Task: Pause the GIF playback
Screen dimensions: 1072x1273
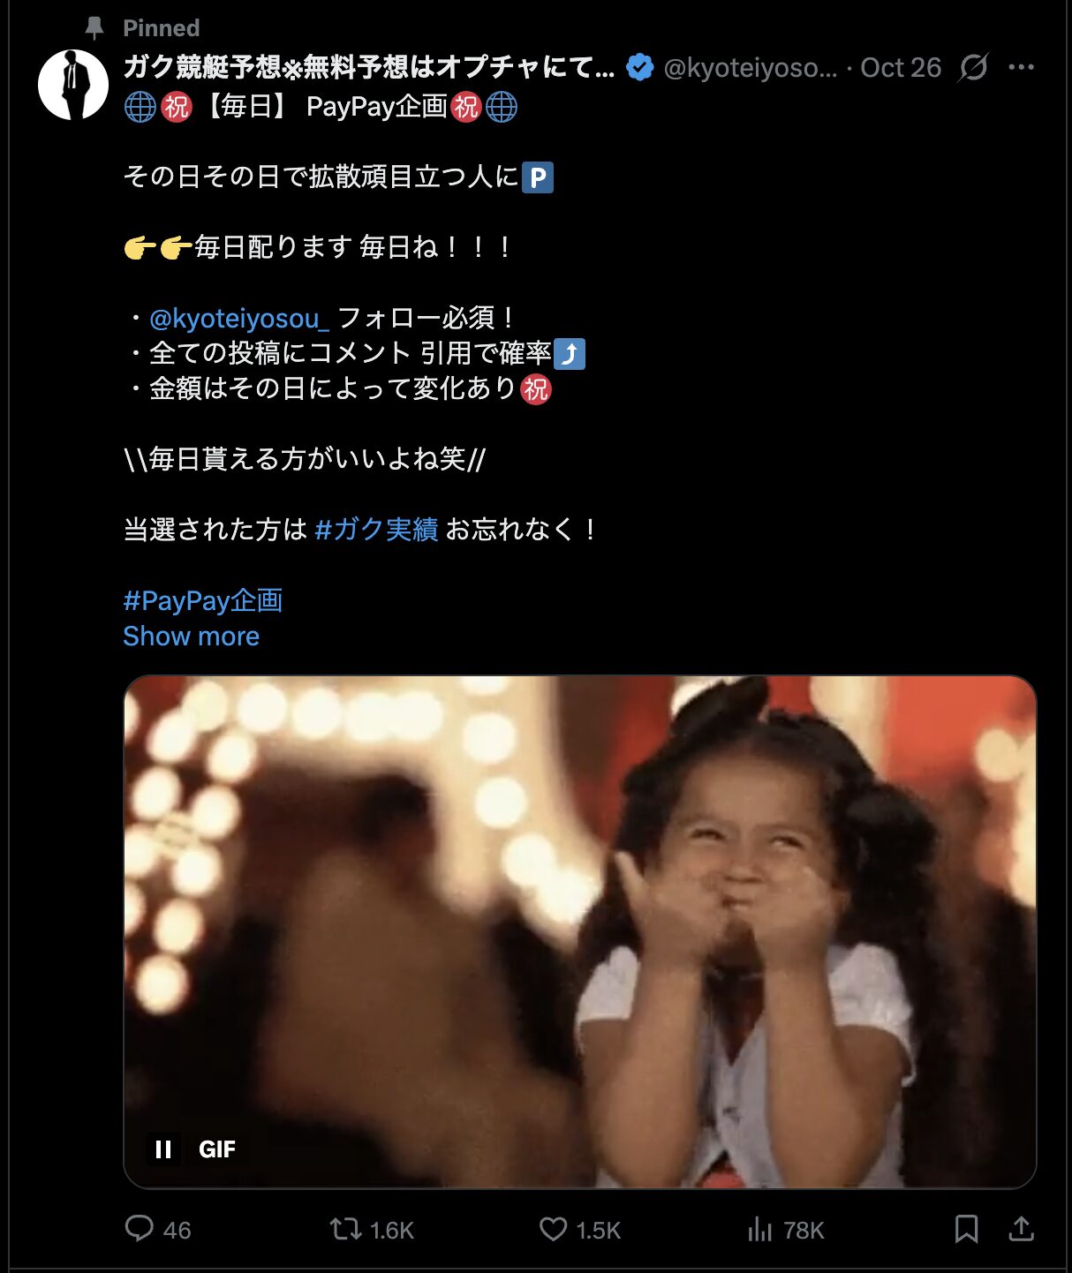Action: 163,1149
